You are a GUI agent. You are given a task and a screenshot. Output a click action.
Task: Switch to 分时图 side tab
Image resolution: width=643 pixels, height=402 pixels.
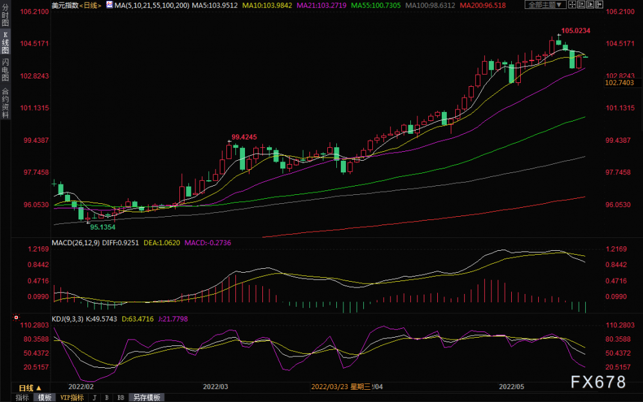click(x=5, y=15)
